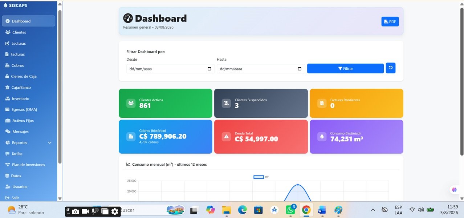
Task: Click the sidebar scroll-down arrow
Action: point(60,198)
